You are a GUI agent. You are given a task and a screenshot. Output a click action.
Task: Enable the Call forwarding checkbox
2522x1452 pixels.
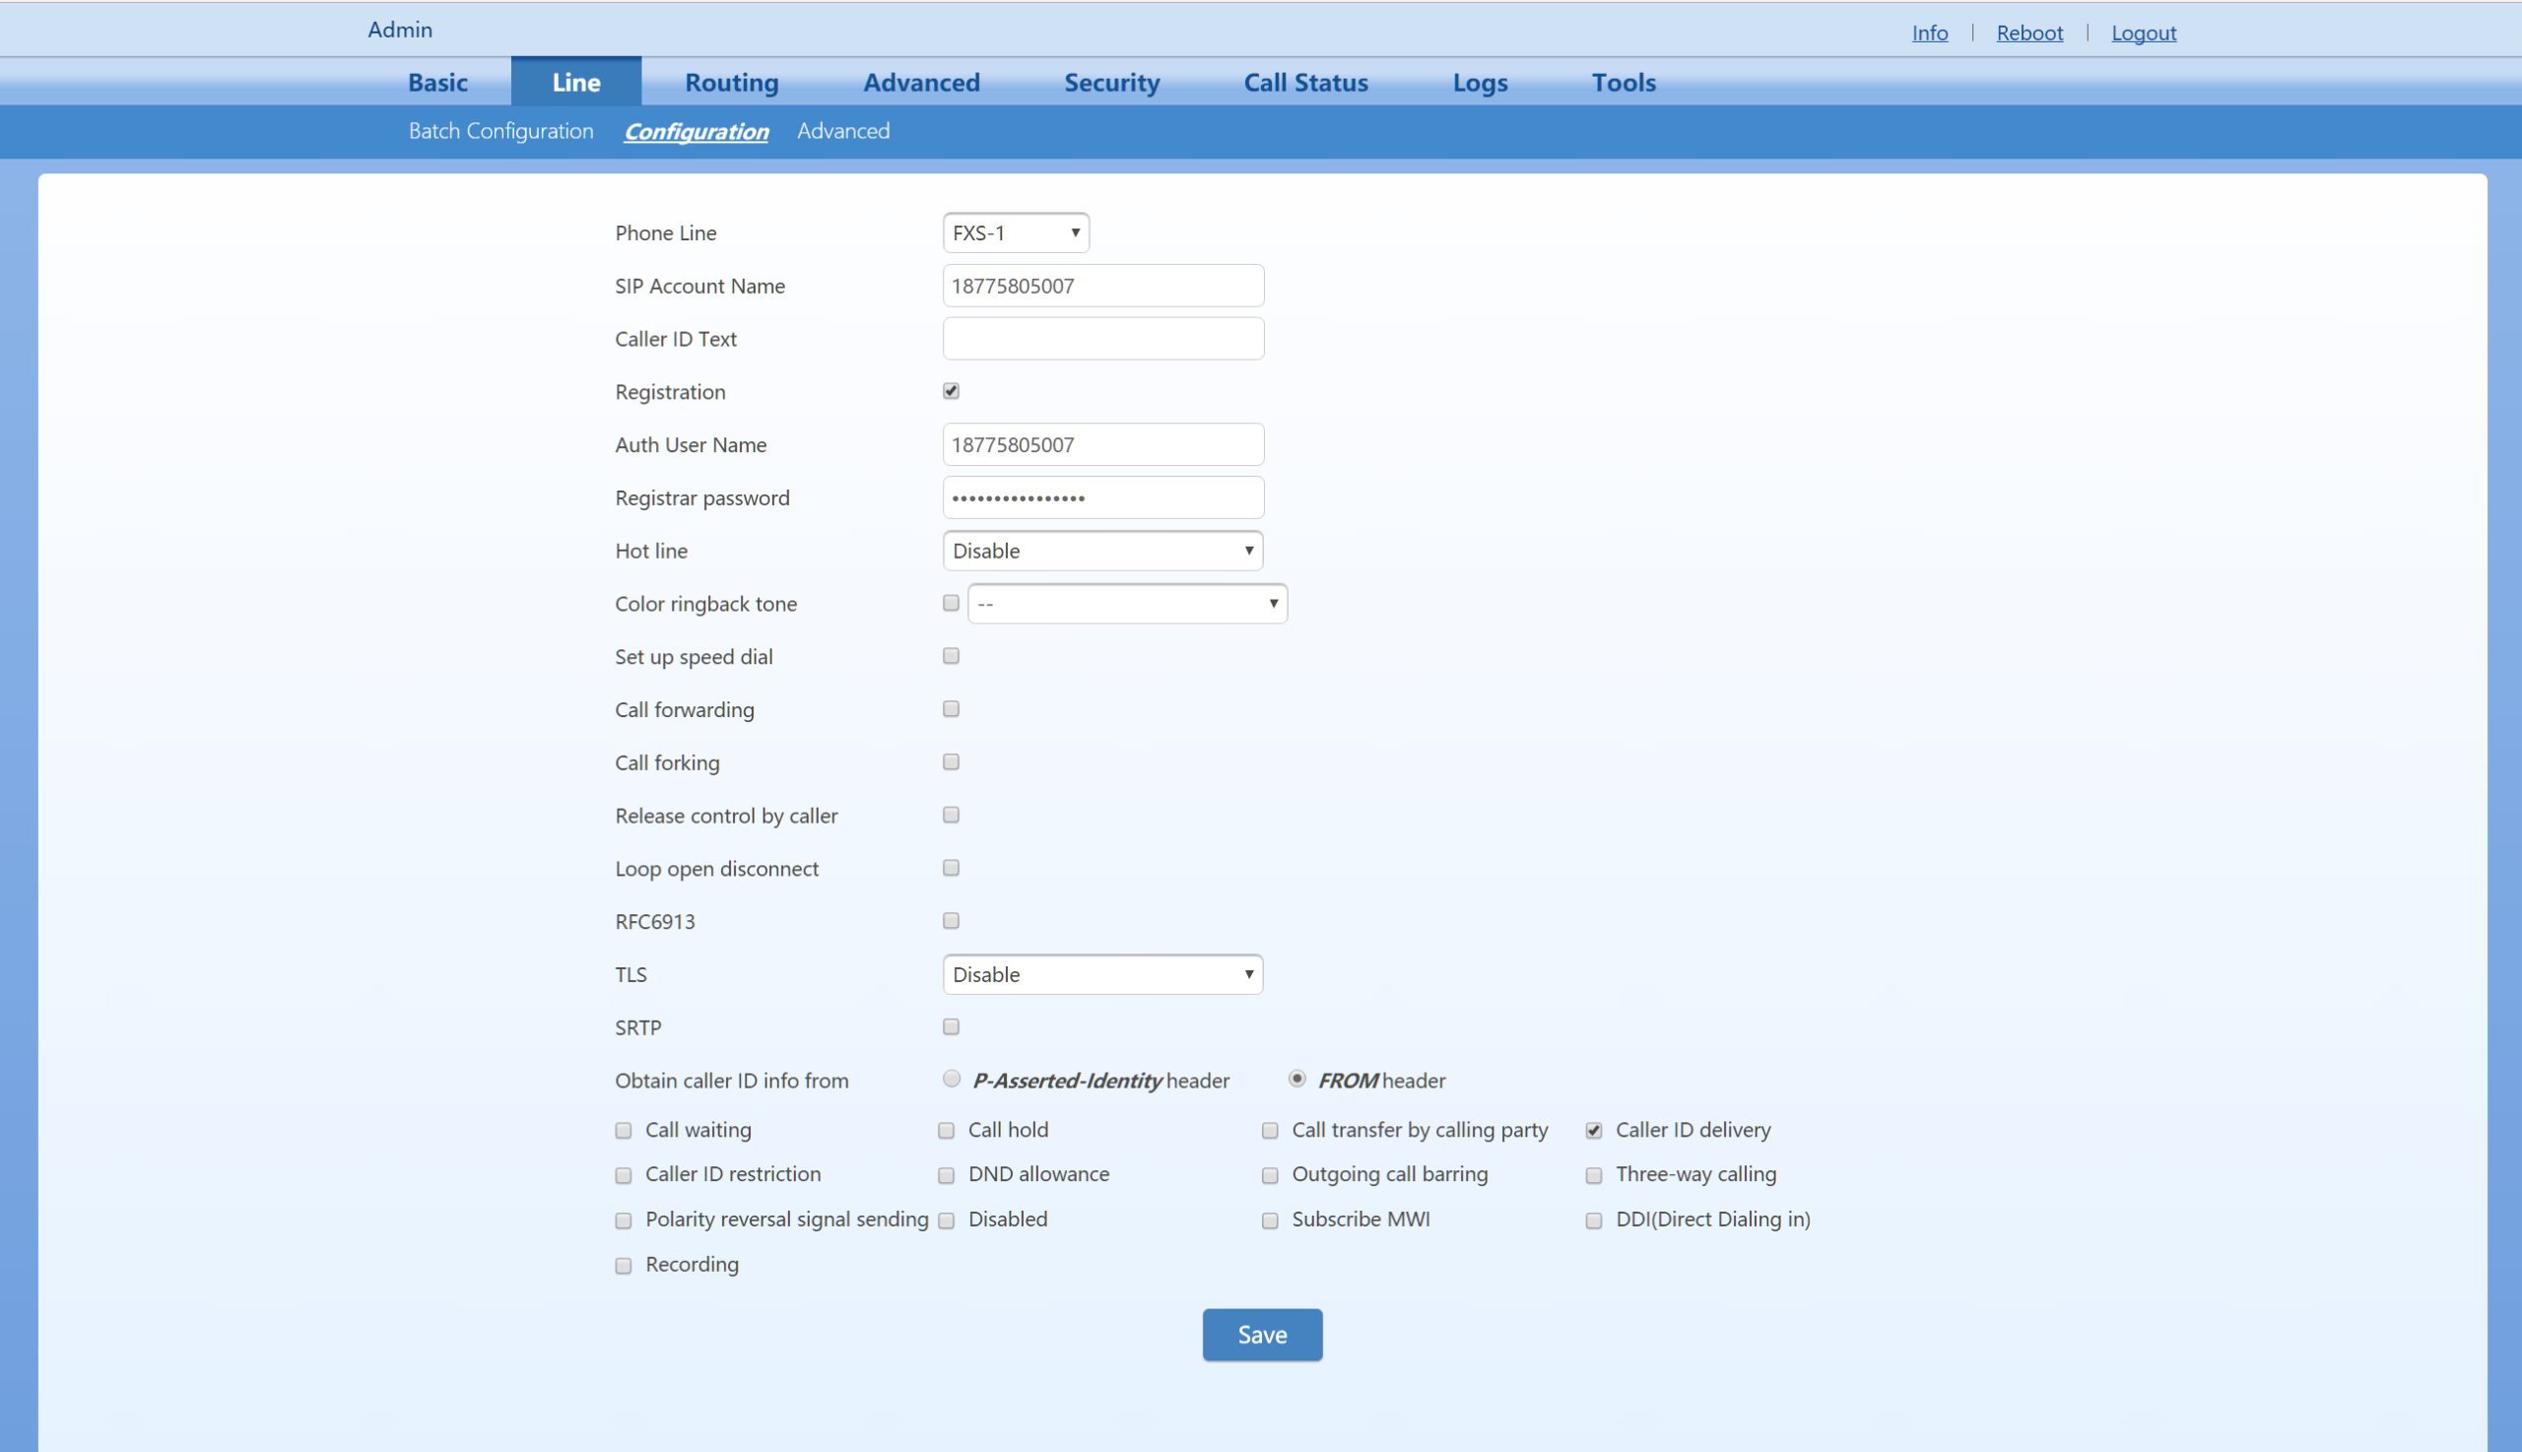pos(951,709)
